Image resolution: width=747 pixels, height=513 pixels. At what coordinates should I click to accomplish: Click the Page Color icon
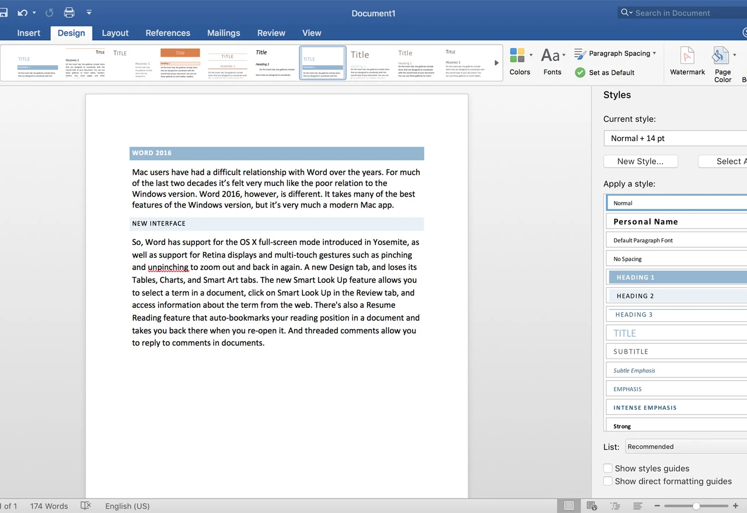tap(720, 57)
